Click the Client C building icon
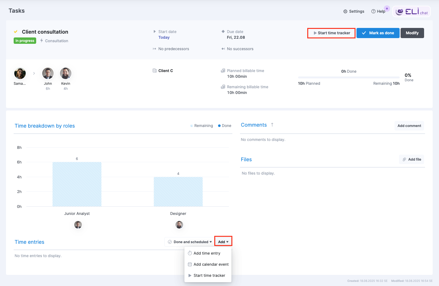Image resolution: width=439 pixels, height=286 pixels. [x=155, y=70]
